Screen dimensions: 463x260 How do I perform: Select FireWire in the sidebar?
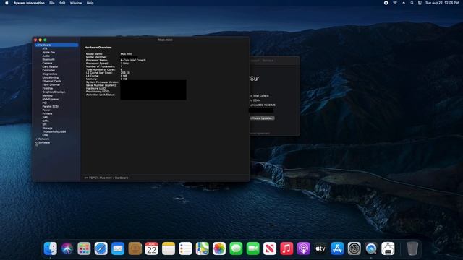tap(48, 88)
